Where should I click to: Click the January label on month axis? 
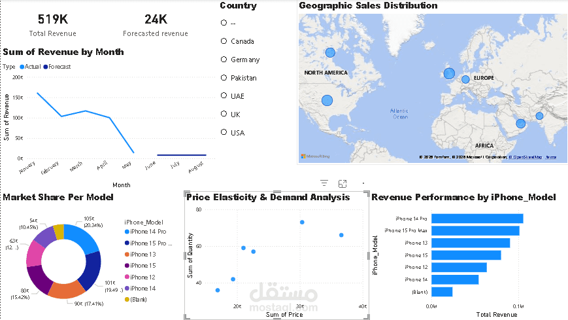coord(27,168)
